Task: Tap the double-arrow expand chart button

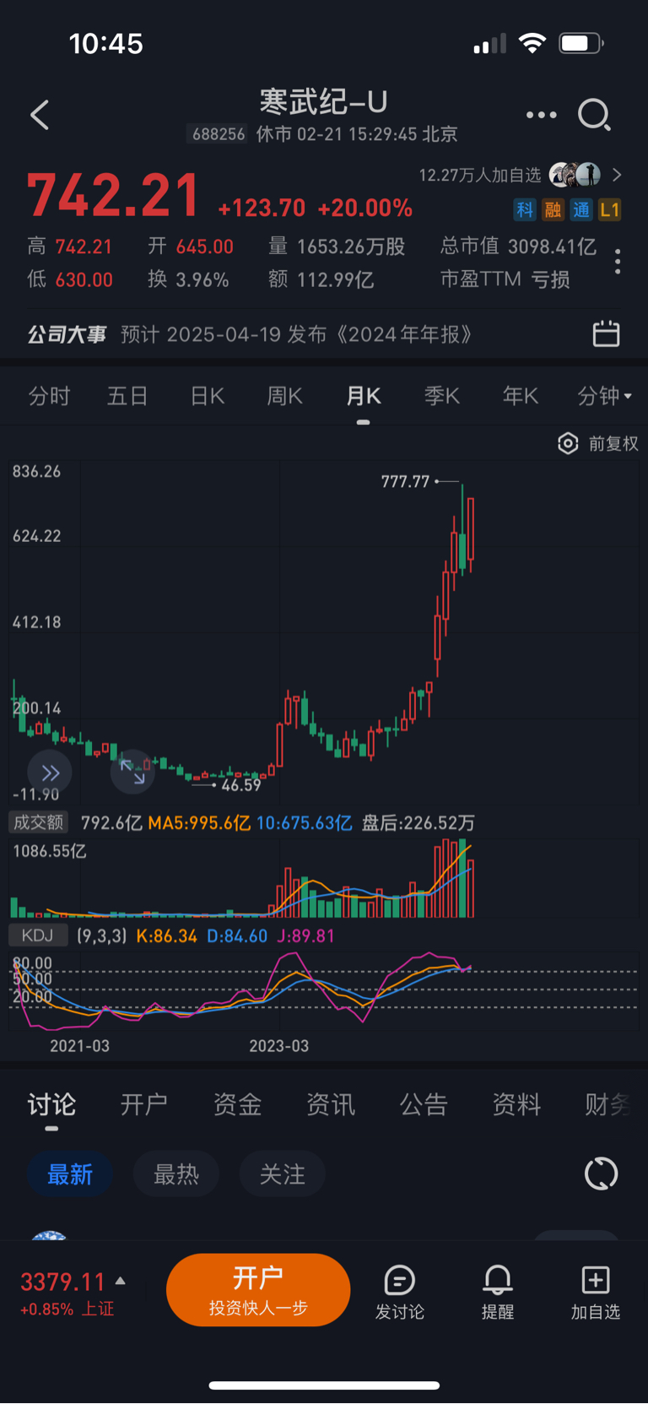Action: pyautogui.click(x=50, y=772)
